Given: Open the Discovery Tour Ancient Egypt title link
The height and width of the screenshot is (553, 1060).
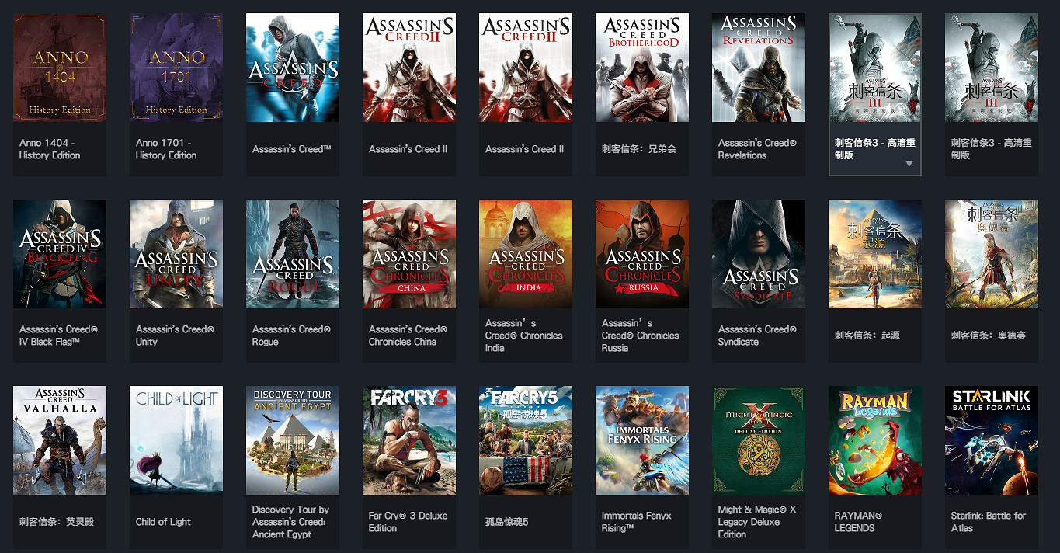Looking at the screenshot, I should [x=290, y=522].
